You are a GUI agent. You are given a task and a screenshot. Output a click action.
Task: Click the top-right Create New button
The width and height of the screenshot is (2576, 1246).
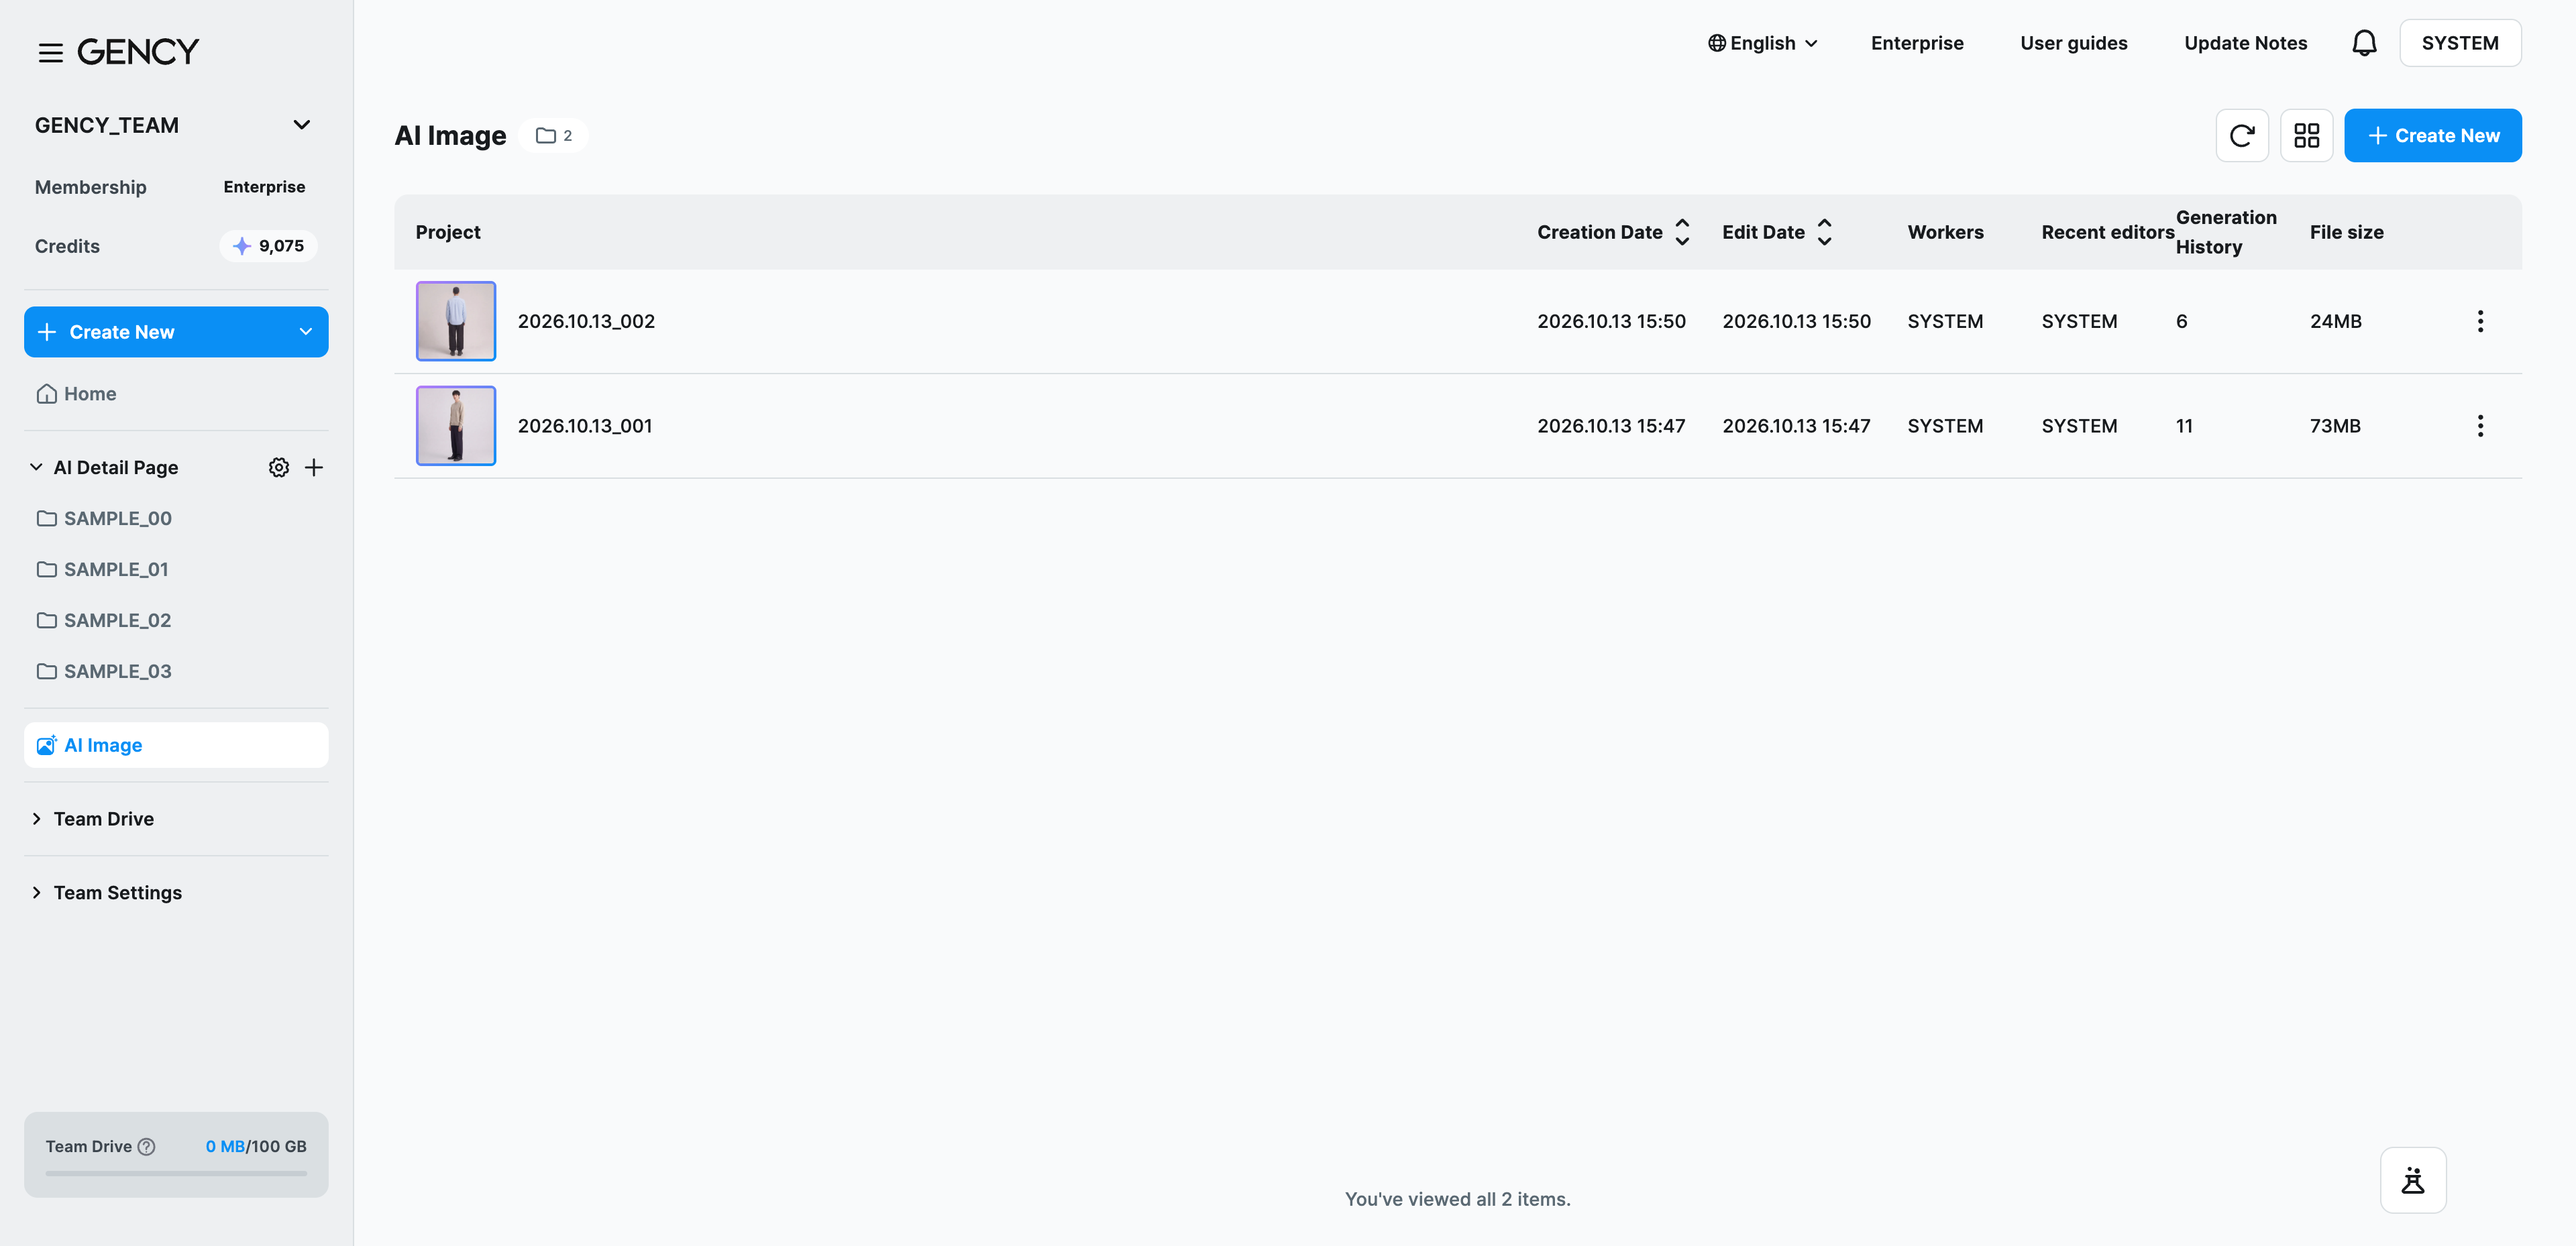click(x=2432, y=135)
